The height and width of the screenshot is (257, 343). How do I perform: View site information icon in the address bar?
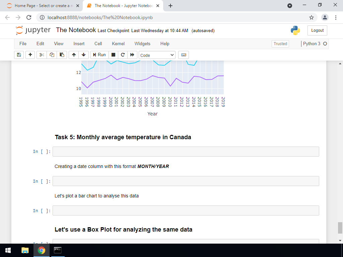[x=42, y=17]
